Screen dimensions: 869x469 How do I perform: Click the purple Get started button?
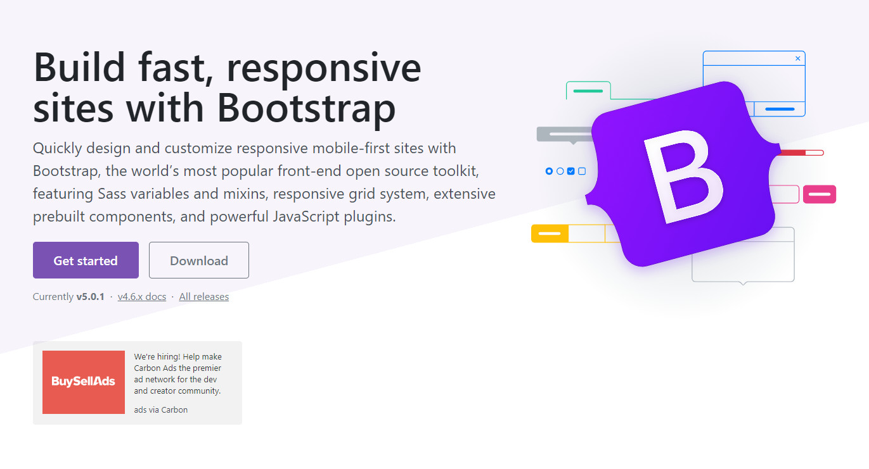coord(86,260)
